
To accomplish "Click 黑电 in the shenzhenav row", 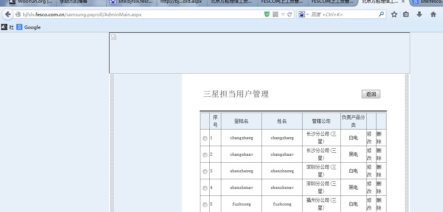I will tap(354, 187).
